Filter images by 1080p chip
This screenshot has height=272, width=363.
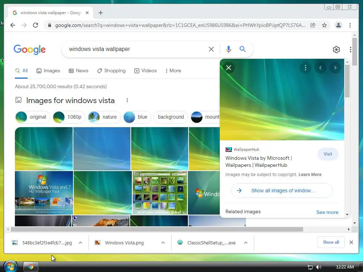pos(69,117)
